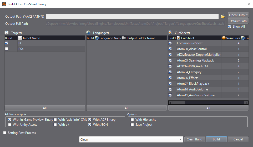Click All button under Languages list

126,108
